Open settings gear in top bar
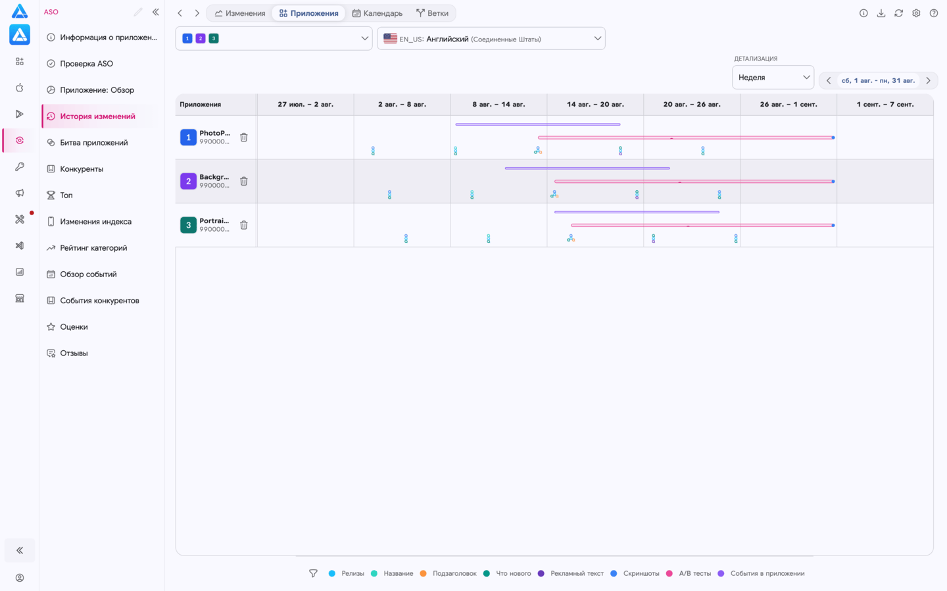 pyautogui.click(x=916, y=13)
